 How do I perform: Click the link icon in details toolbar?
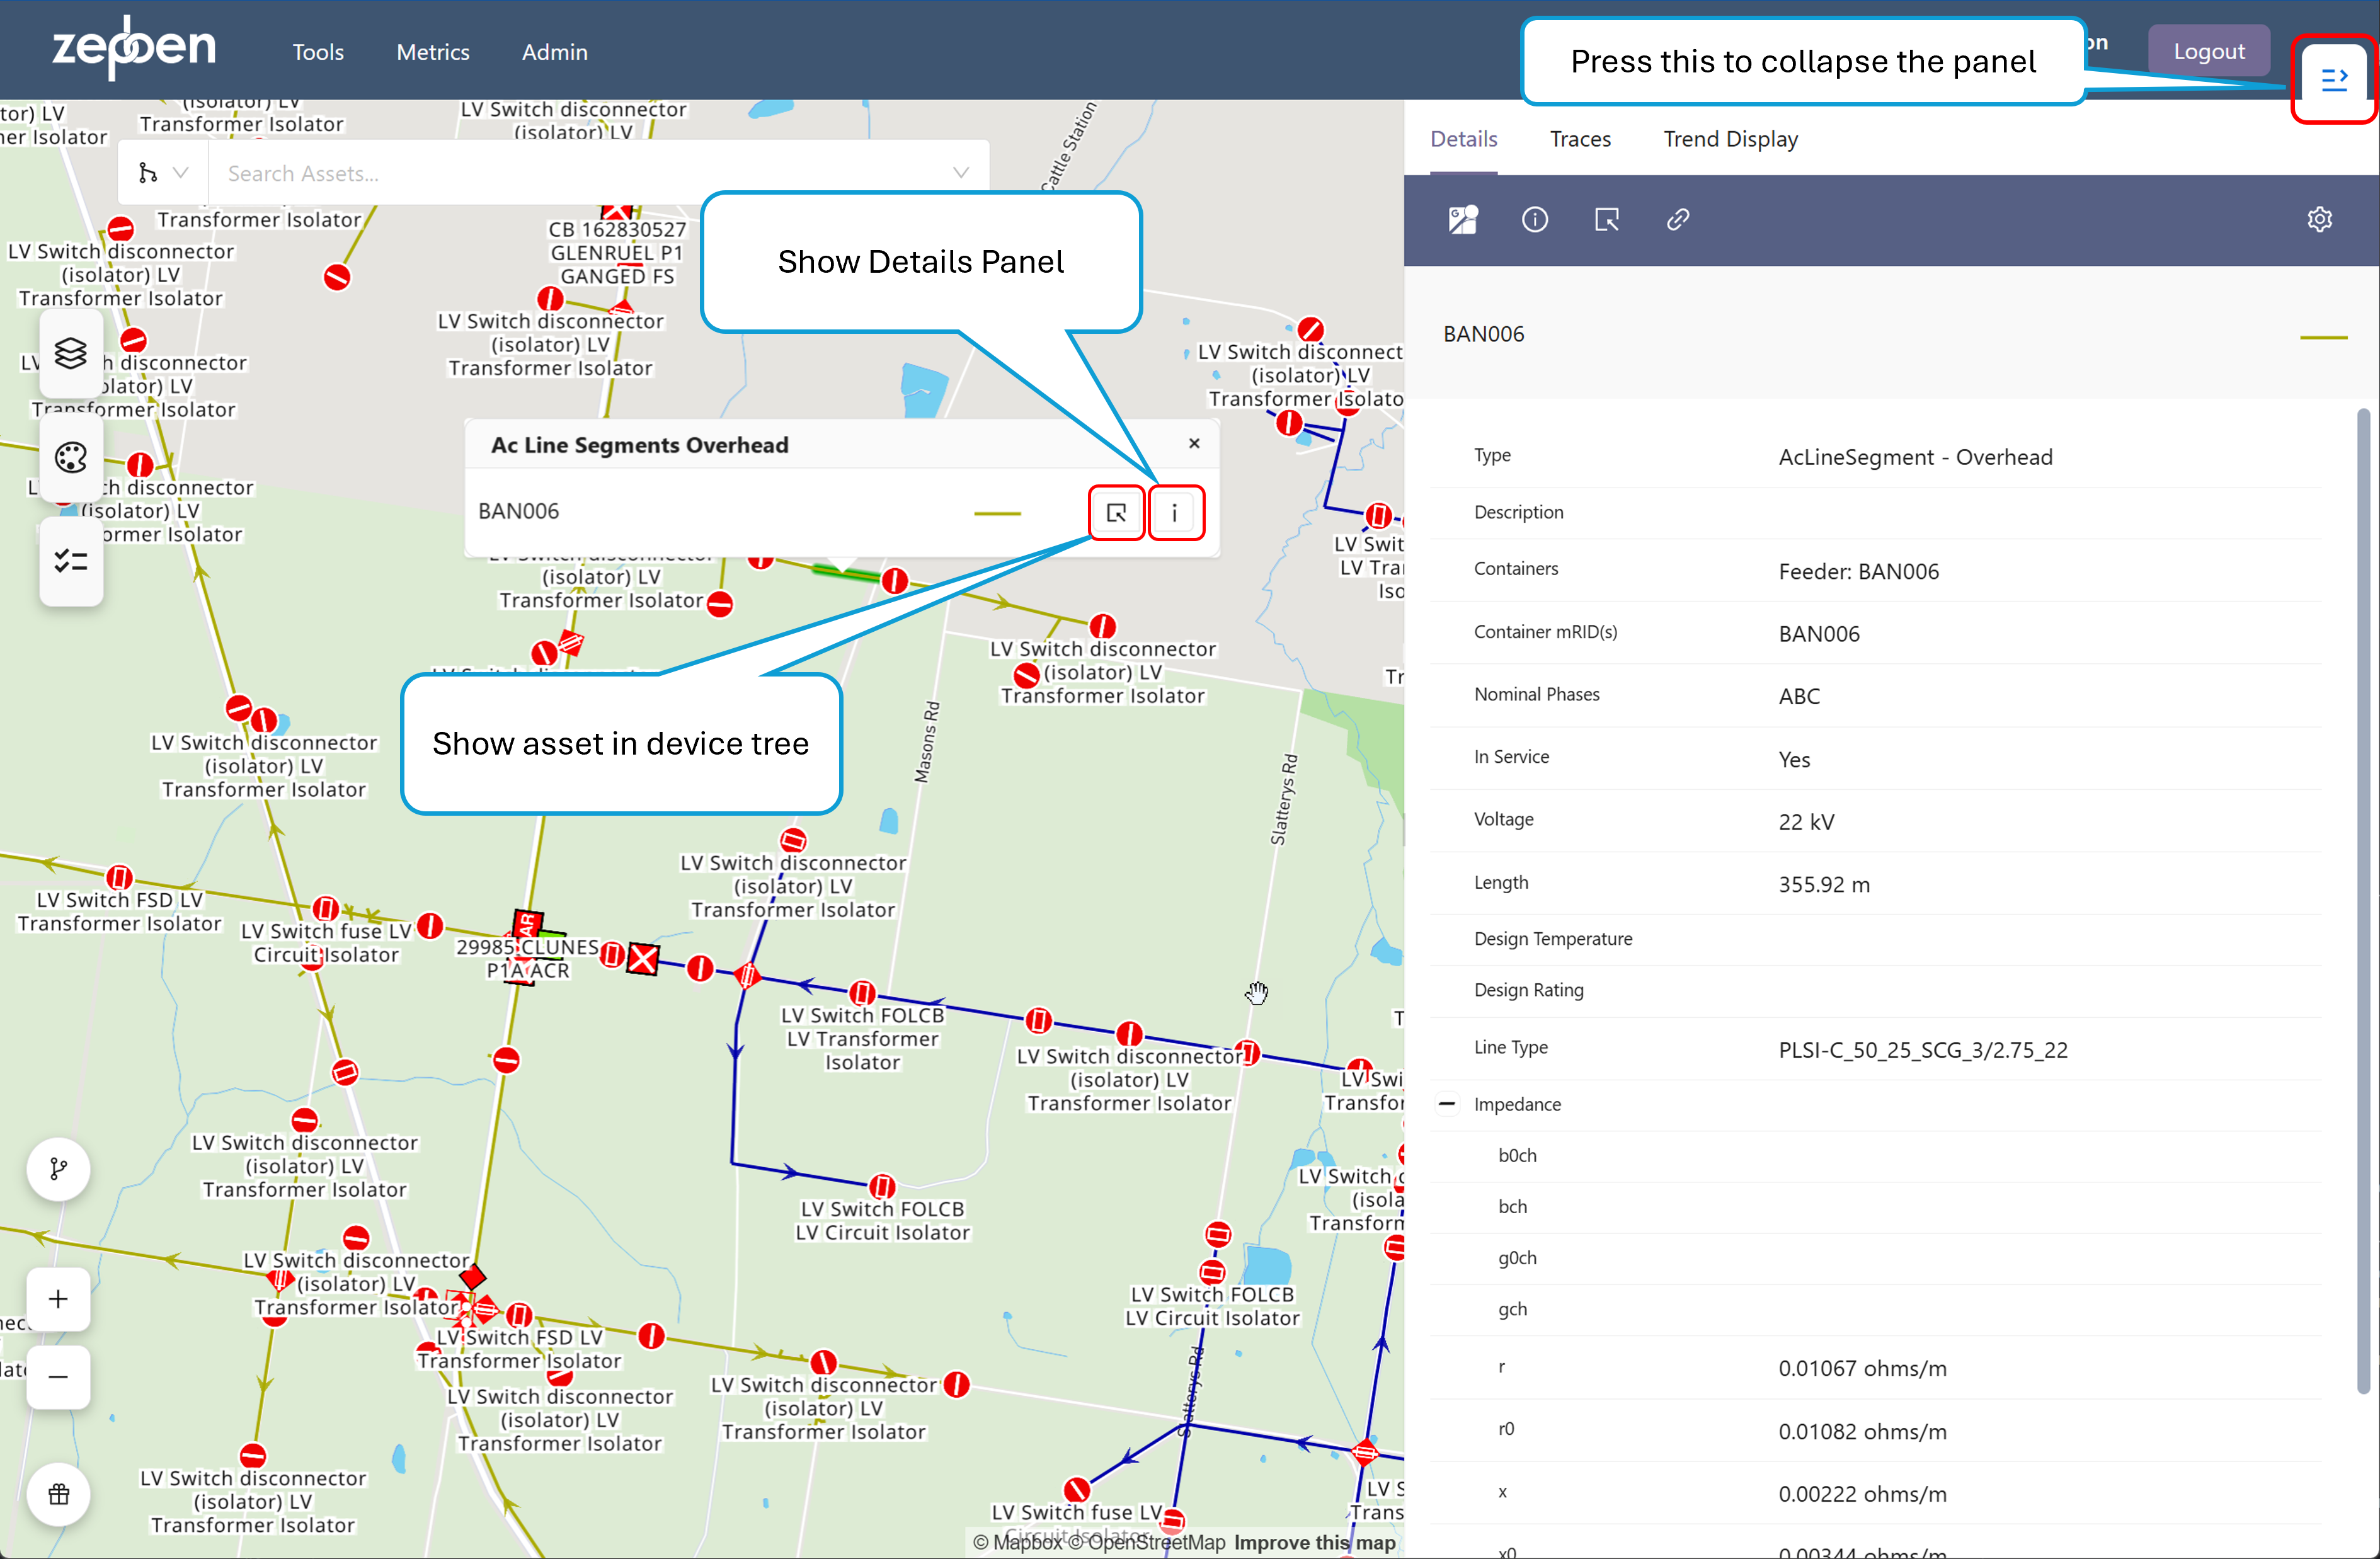1678,219
